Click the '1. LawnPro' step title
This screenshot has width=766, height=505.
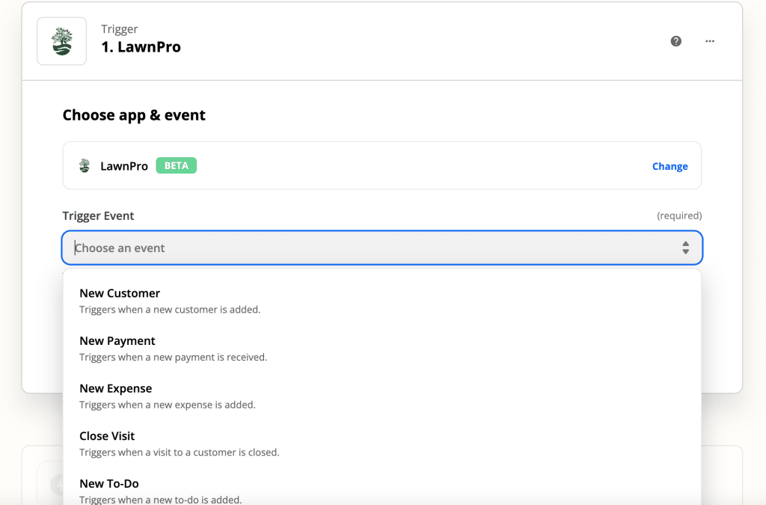click(x=141, y=47)
